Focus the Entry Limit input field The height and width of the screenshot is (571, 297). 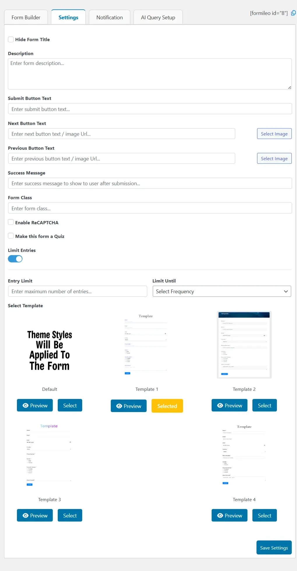click(78, 291)
